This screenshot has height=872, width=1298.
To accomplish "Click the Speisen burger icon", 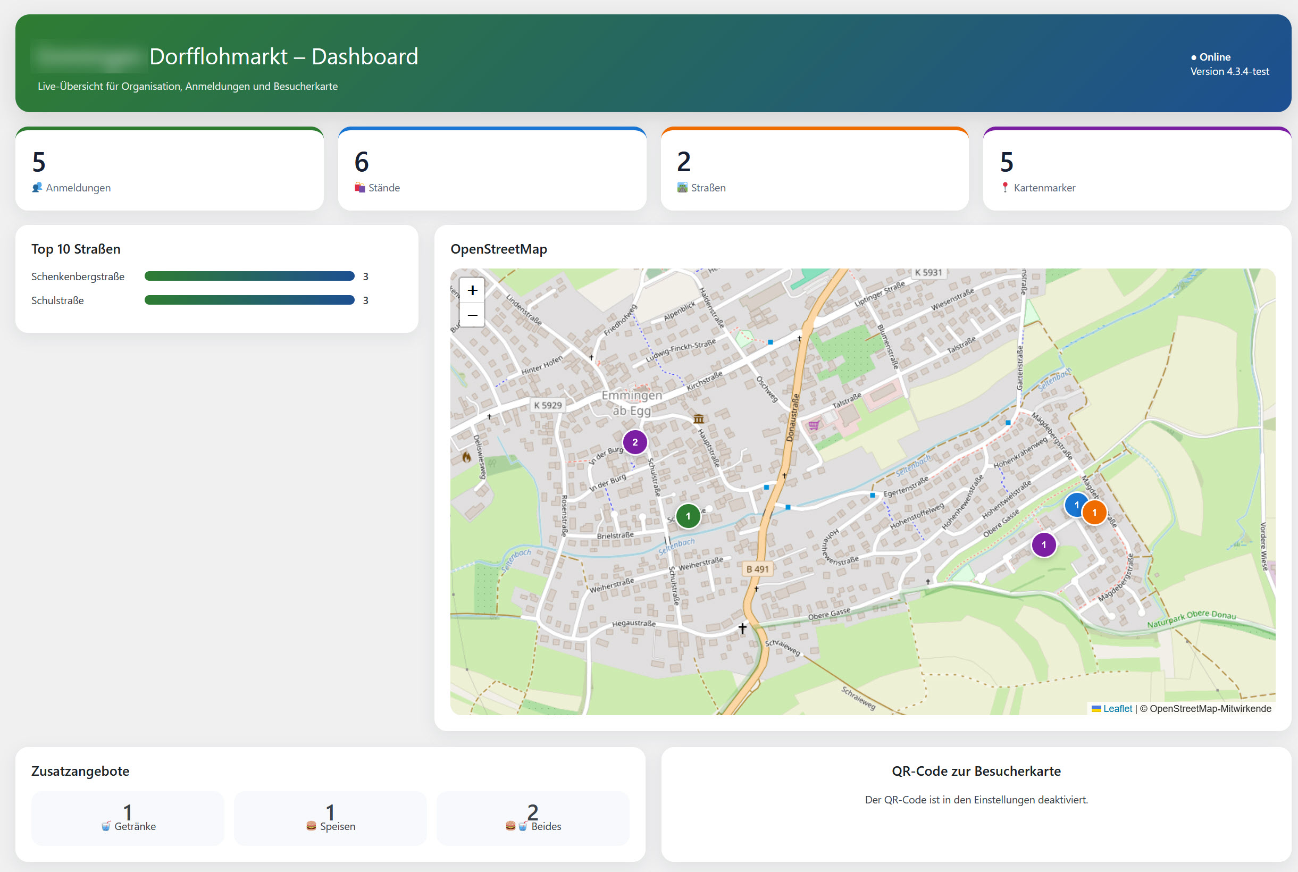I will point(312,826).
